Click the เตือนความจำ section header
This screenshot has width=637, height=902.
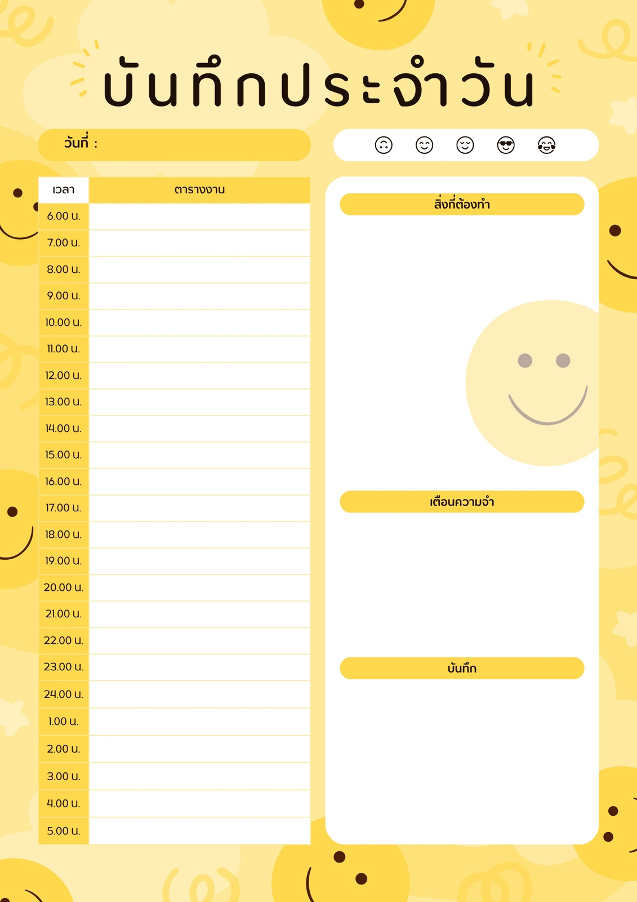coord(462,502)
